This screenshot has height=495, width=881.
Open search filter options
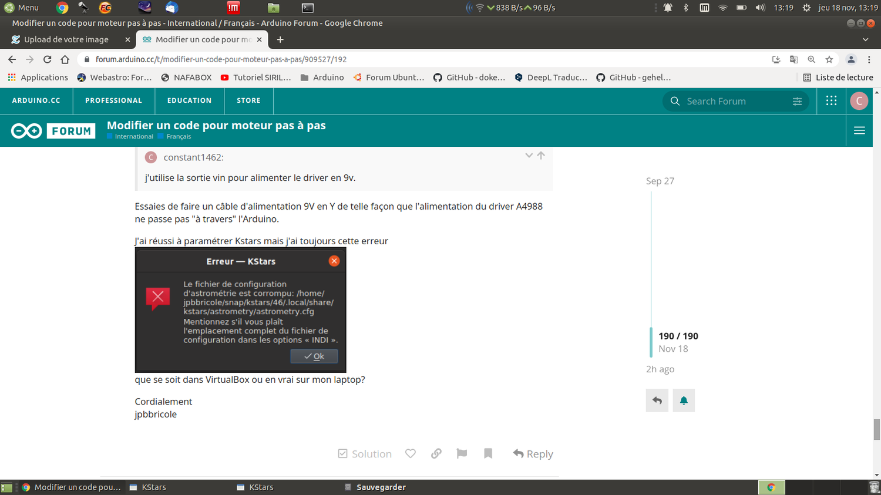(x=797, y=101)
